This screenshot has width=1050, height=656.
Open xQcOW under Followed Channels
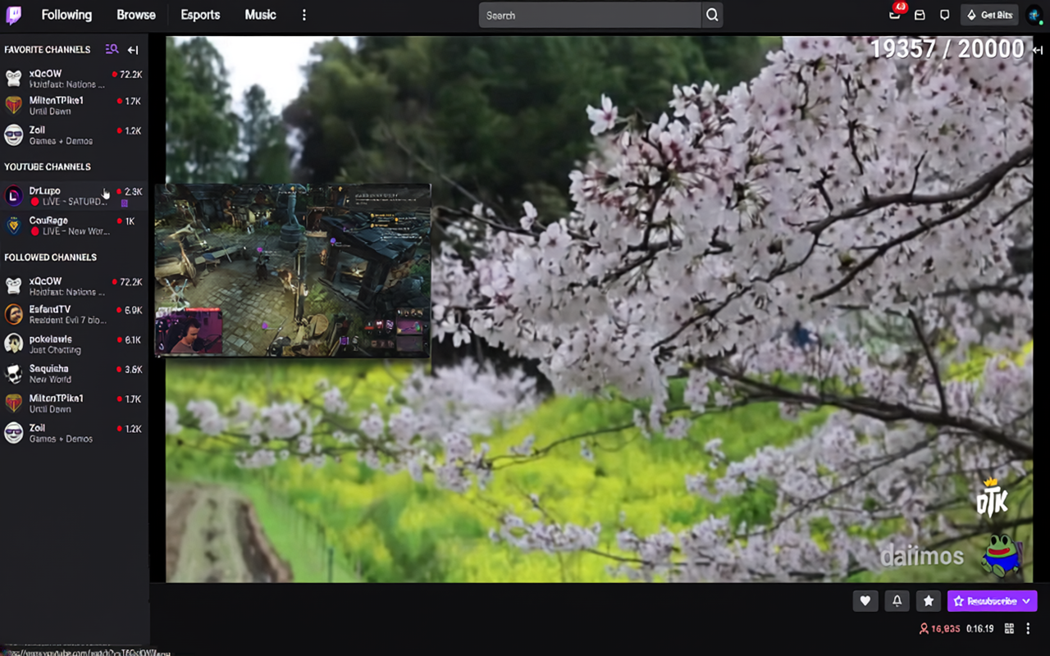(x=74, y=286)
